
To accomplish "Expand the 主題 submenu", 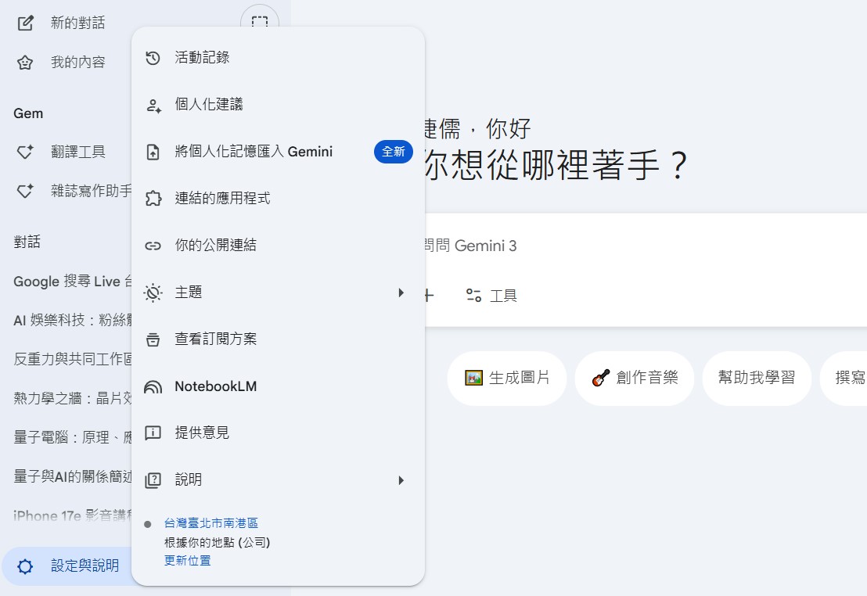I will (x=189, y=292).
